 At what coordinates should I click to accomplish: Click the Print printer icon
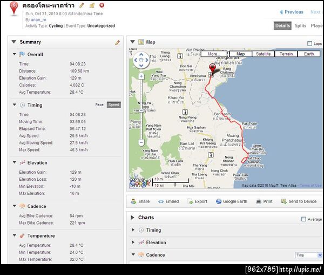point(259,201)
